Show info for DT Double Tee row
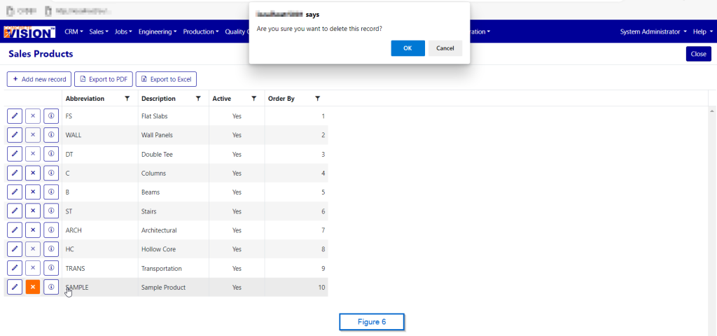Viewport: 717px width, 336px height. click(51, 154)
